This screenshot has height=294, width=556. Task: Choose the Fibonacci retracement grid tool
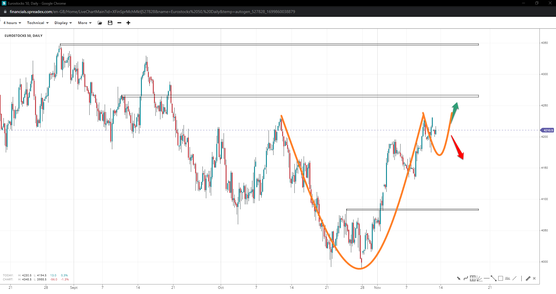[x=473, y=278]
